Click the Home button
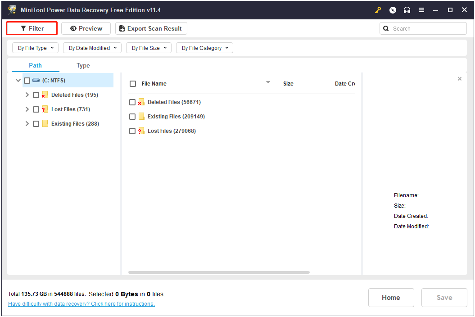 pyautogui.click(x=391, y=298)
